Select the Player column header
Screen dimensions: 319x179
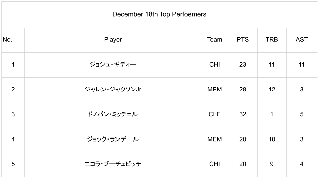[x=113, y=40]
